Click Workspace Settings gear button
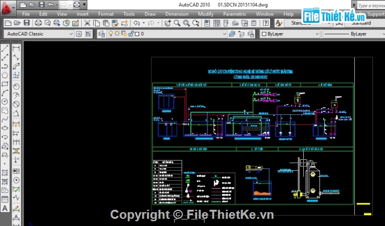 (79, 34)
